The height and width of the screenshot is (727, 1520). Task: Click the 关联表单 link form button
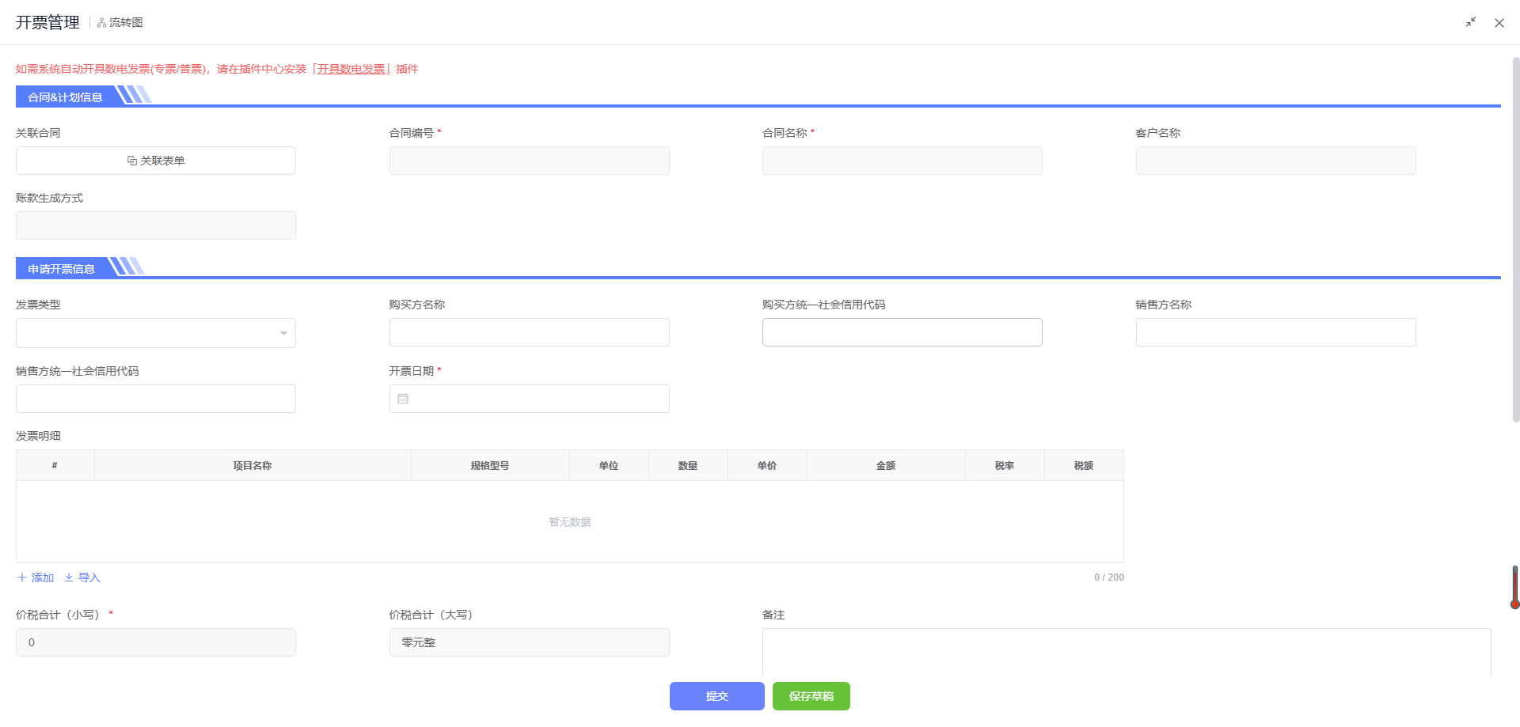pos(156,161)
